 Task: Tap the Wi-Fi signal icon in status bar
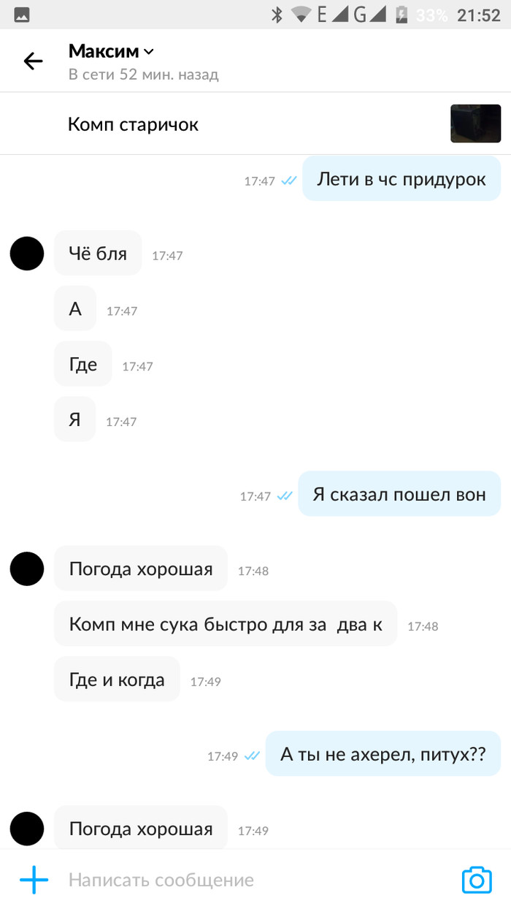[301, 15]
